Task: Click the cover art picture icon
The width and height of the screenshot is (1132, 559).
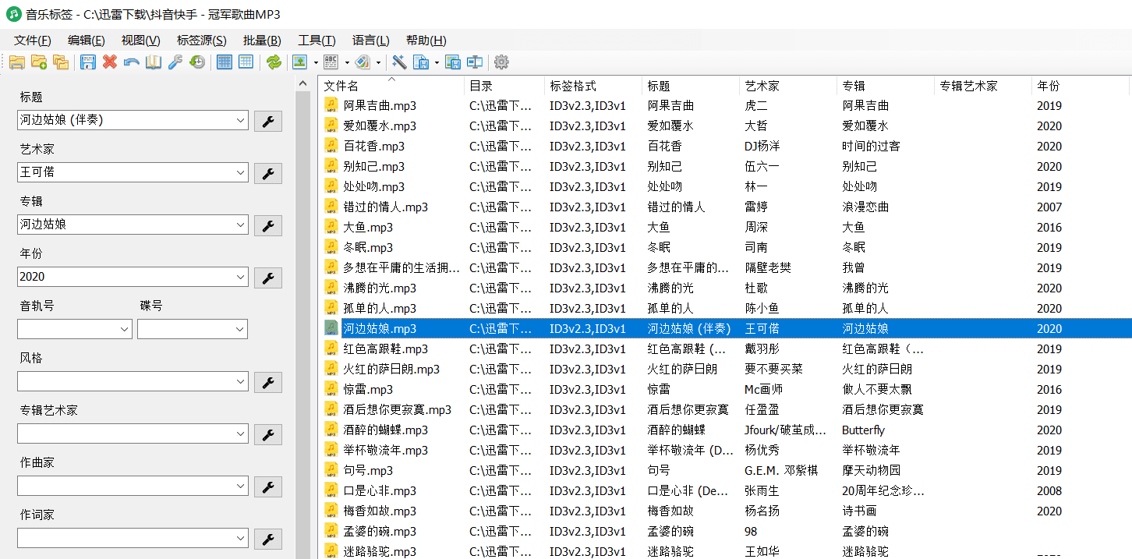Action: [x=299, y=62]
